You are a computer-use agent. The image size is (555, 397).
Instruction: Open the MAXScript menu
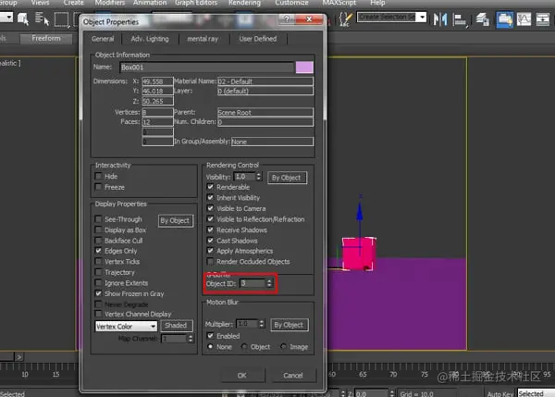coord(339,3)
